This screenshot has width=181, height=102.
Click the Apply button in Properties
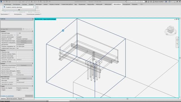[29, 96]
